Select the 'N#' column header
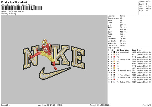152x107 pixels. pyautogui.click(x=112, y=50)
